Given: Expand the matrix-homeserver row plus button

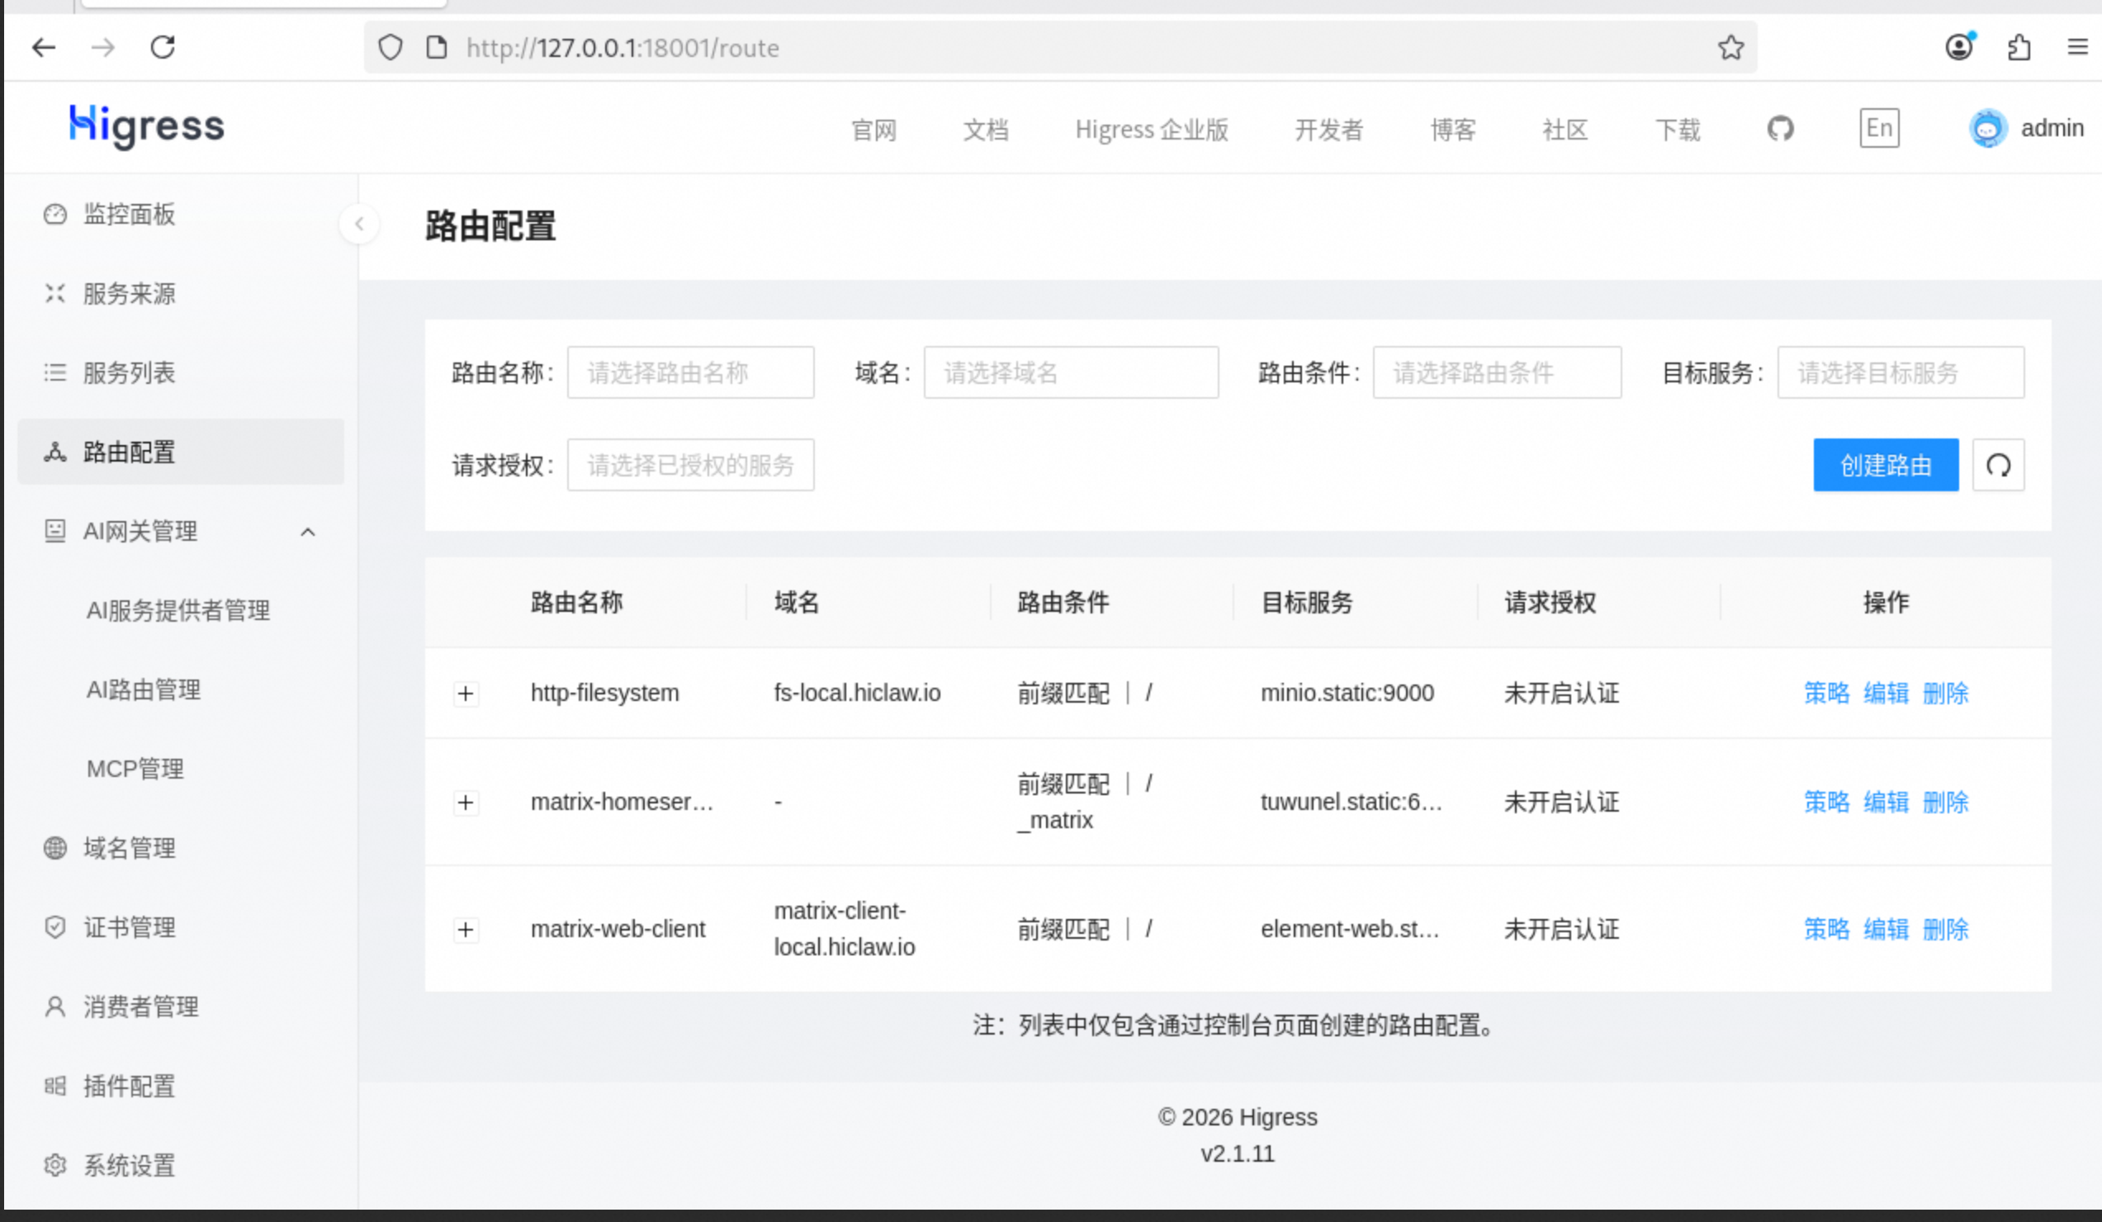Looking at the screenshot, I should pyautogui.click(x=466, y=803).
